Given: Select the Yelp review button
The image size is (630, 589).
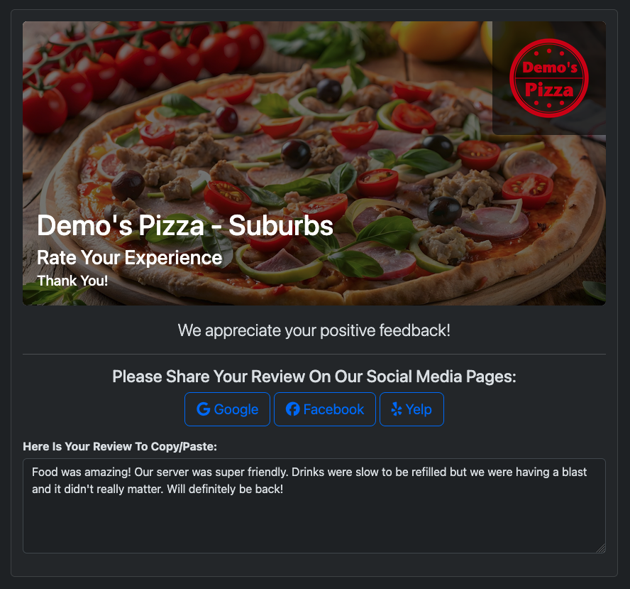Looking at the screenshot, I should pyautogui.click(x=411, y=409).
